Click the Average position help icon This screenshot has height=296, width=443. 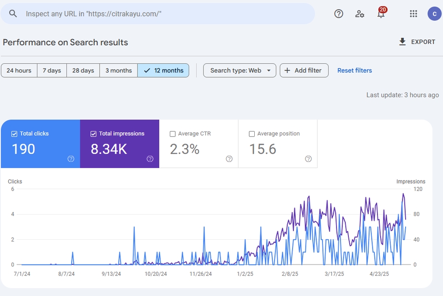pos(308,159)
